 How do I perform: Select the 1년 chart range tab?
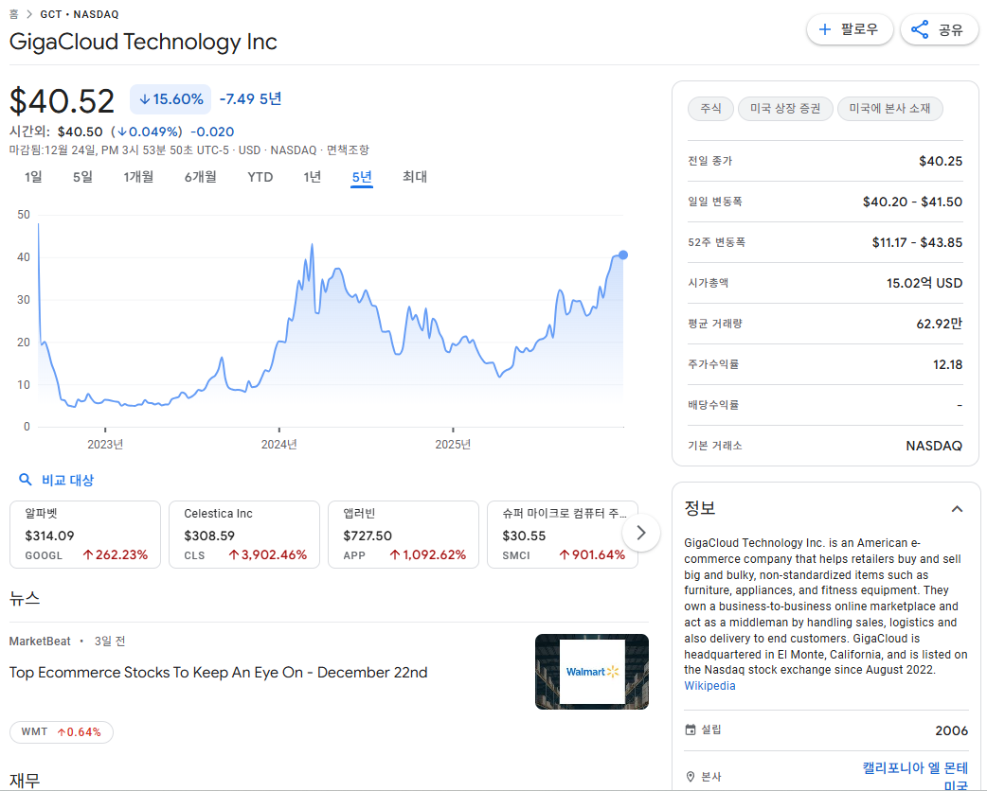pyautogui.click(x=313, y=177)
